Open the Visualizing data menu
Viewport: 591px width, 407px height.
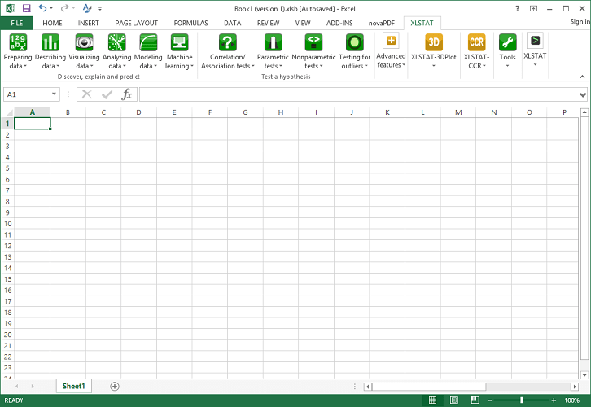point(83,50)
